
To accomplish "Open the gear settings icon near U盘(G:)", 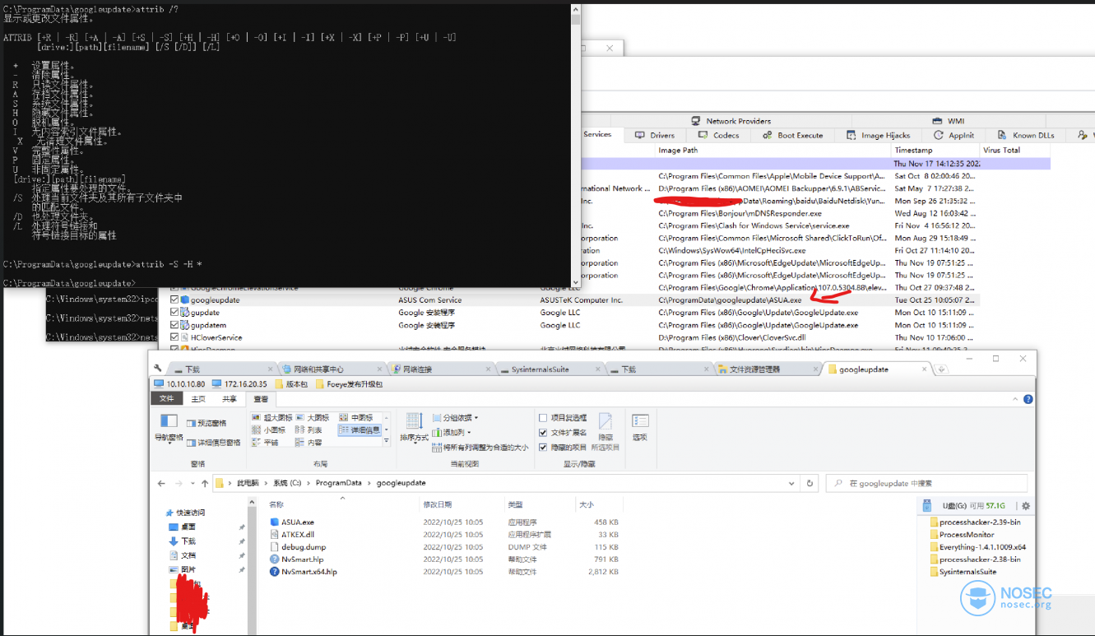I will click(1026, 506).
